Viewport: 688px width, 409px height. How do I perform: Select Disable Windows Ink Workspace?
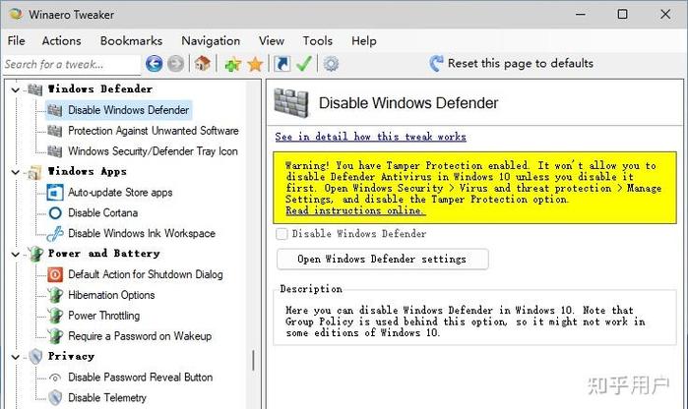142,234
